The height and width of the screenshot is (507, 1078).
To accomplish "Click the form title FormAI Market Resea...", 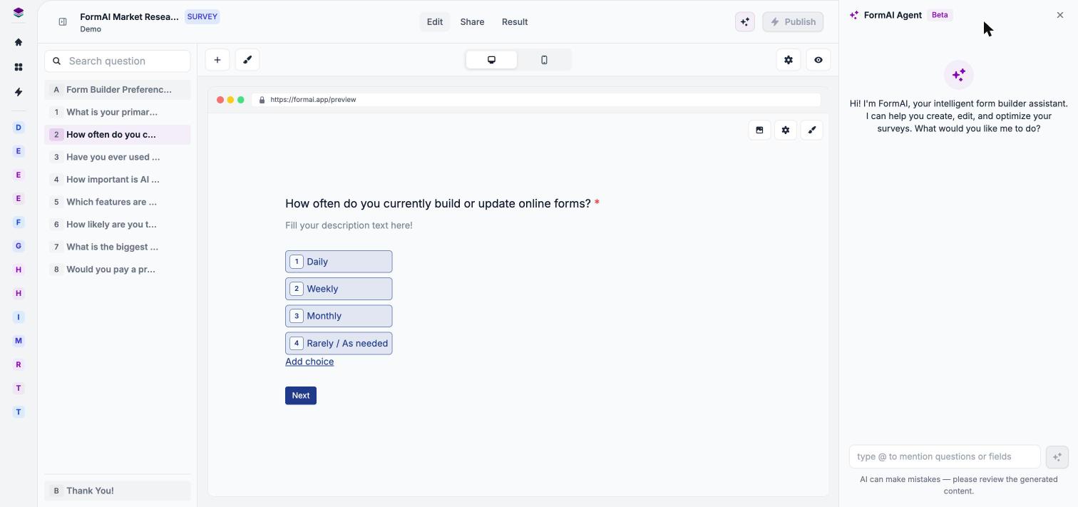I will pos(129,16).
